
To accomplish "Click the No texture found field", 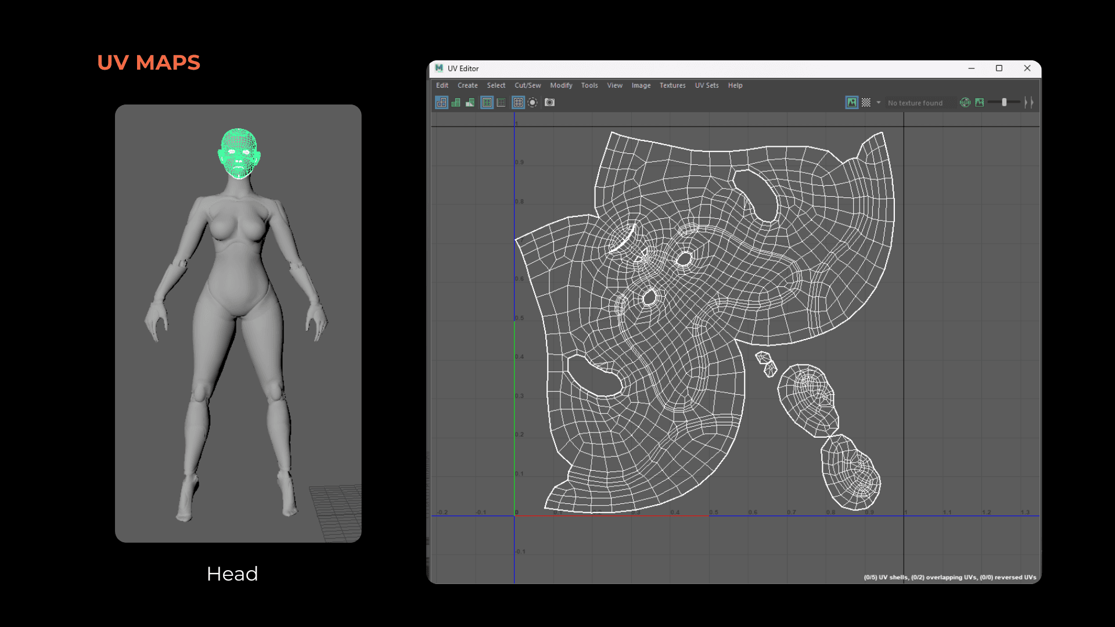I will click(x=918, y=103).
